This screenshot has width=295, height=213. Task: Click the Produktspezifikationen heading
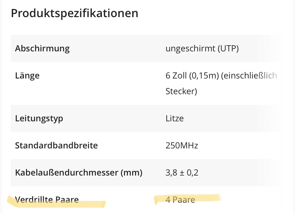(74, 14)
